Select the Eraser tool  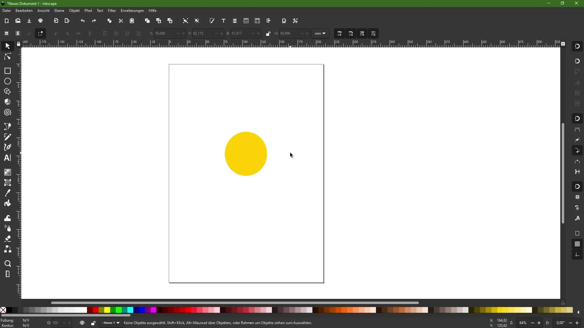coord(8,239)
